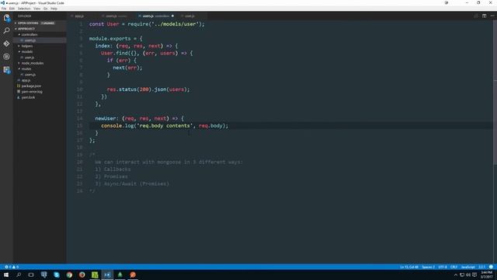Click the unsaved dot on users.js tab

[x=172, y=16]
